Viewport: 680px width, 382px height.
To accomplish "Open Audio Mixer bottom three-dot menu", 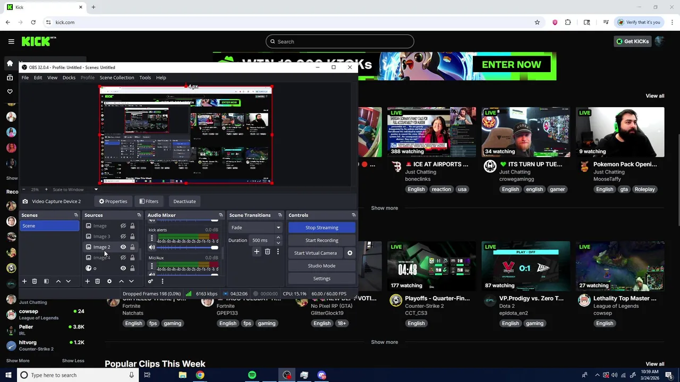I will pos(162,281).
